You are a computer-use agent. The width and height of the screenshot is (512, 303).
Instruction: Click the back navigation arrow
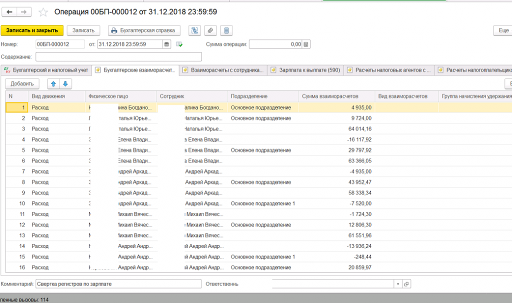pos(9,12)
